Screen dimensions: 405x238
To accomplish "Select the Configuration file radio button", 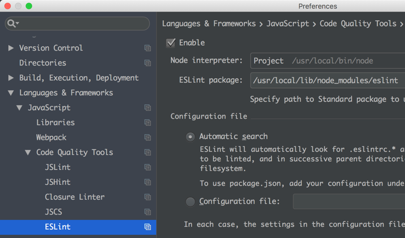I will tap(190, 202).
